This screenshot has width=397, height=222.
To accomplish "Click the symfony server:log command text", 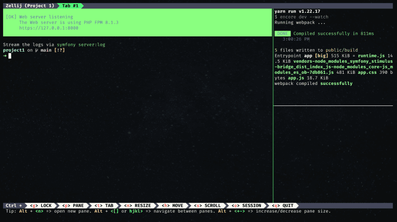I will [x=81, y=45].
